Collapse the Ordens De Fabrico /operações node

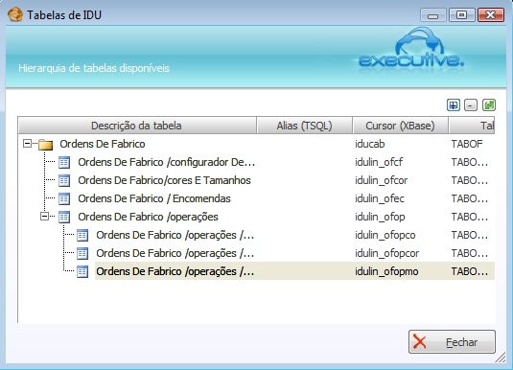tap(44, 217)
